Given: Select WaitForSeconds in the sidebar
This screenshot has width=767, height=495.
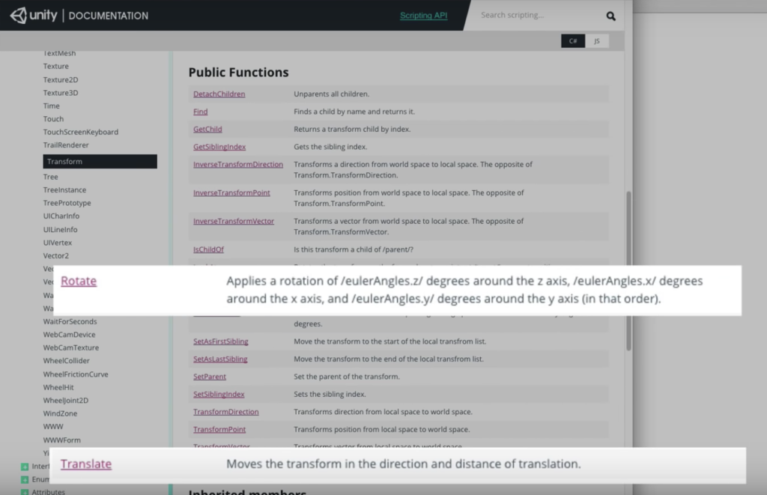Looking at the screenshot, I should pyautogui.click(x=70, y=321).
